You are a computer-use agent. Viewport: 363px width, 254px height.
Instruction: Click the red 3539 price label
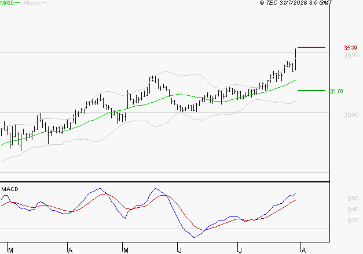click(350, 48)
